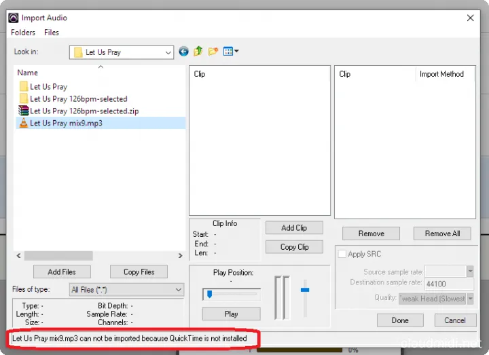
Task: Enable the Apply SRC checkbox
Action: click(x=342, y=254)
